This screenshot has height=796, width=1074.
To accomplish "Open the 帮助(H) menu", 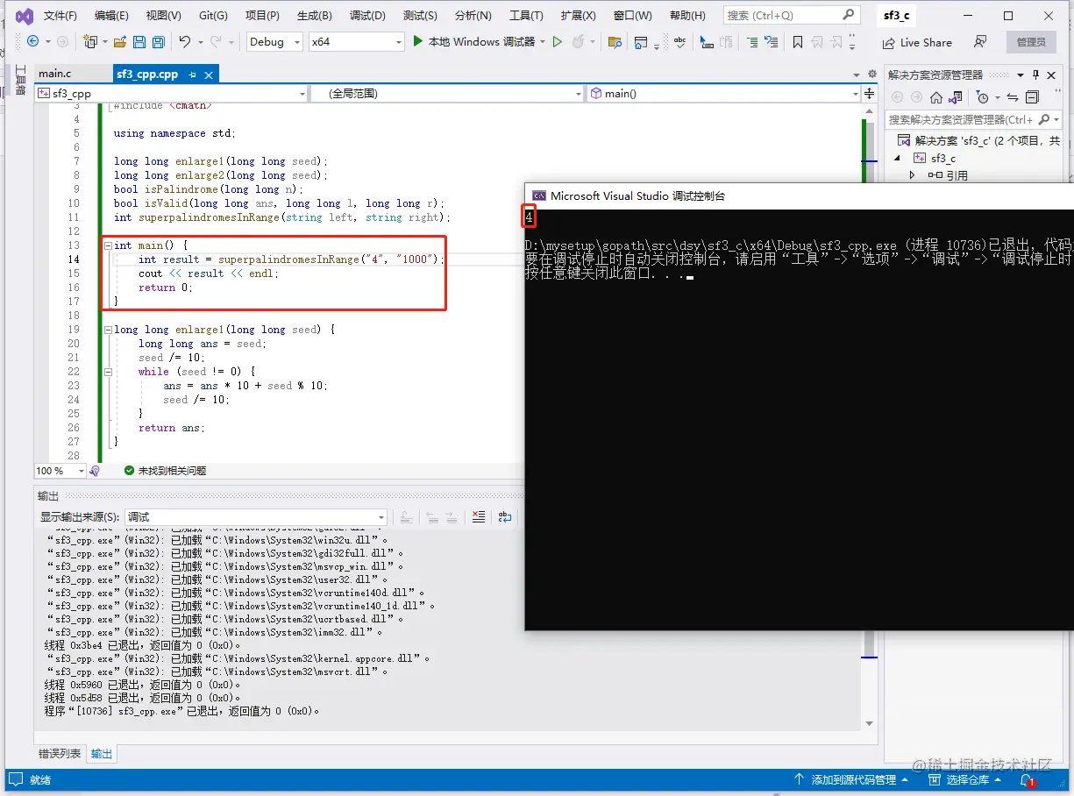I will (x=687, y=16).
